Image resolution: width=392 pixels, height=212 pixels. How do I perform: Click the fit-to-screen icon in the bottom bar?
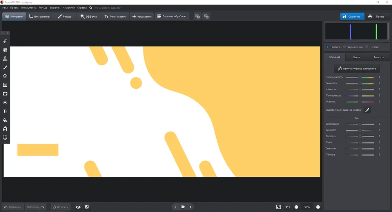[x=278, y=207]
